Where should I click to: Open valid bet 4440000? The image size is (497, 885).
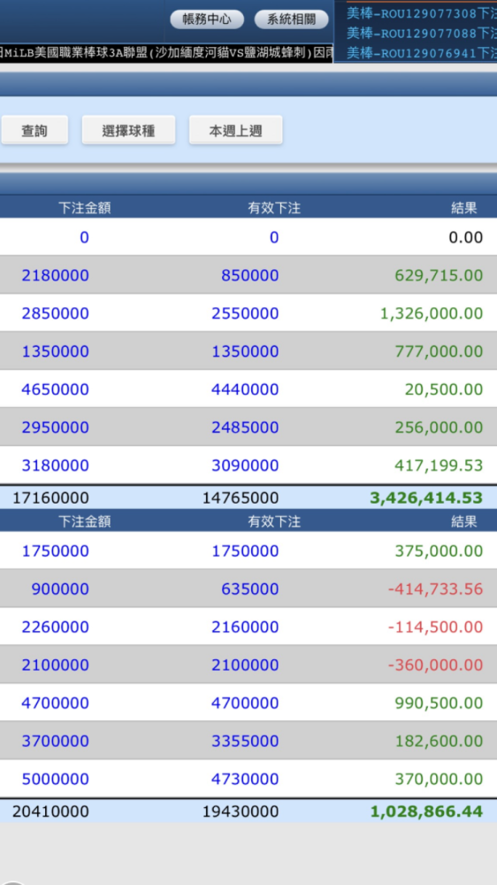coord(245,389)
